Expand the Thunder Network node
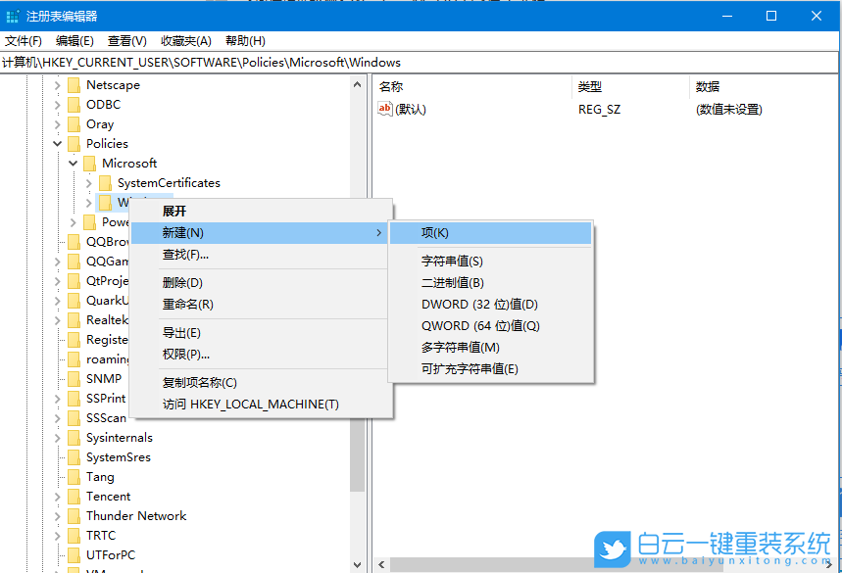Image resolution: width=842 pixels, height=573 pixels. 56,516
